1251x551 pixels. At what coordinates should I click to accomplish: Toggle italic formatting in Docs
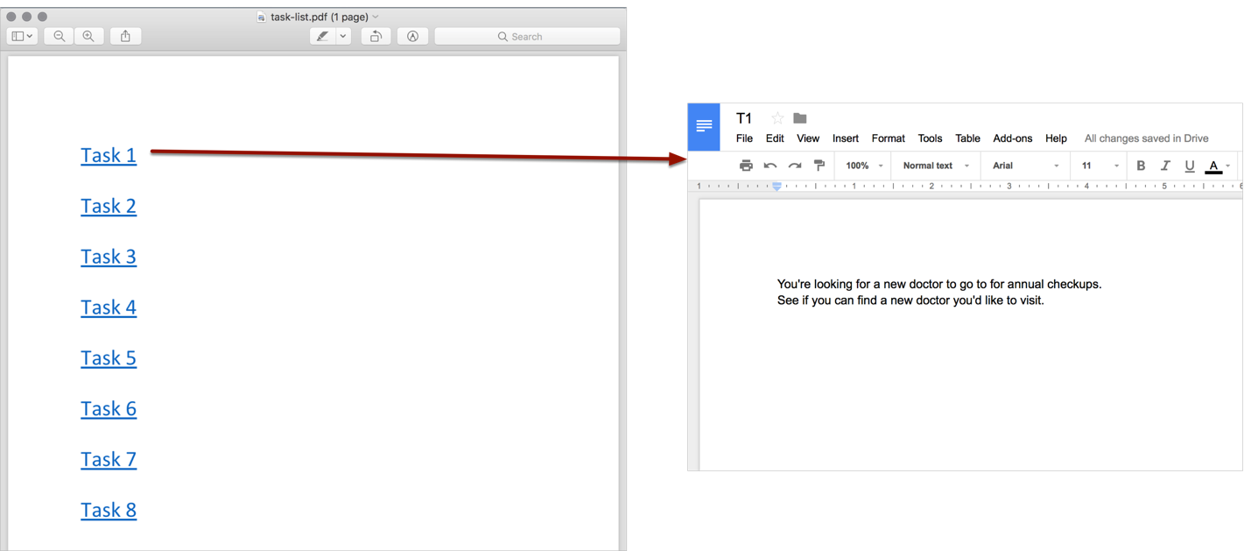tap(1165, 166)
